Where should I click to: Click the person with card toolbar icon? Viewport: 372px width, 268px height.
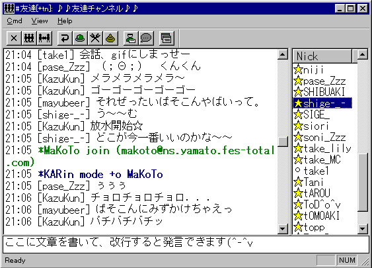(x=131, y=38)
